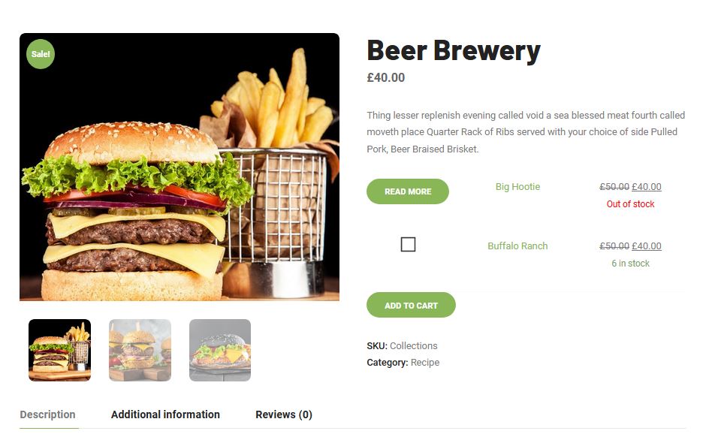This screenshot has width=703, height=440.
Task: Click the Collections SKU text
Action: coord(413,346)
